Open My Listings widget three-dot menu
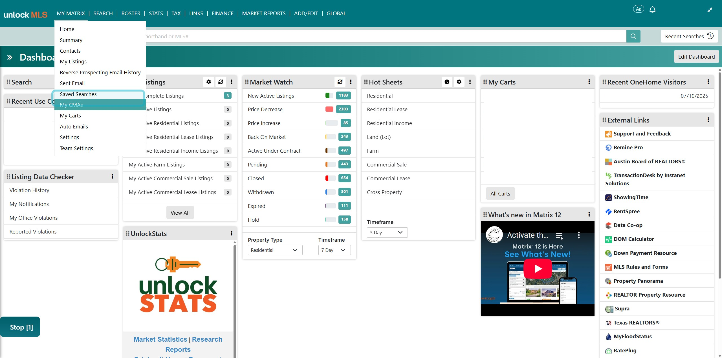This screenshot has height=358, width=722. point(232,82)
